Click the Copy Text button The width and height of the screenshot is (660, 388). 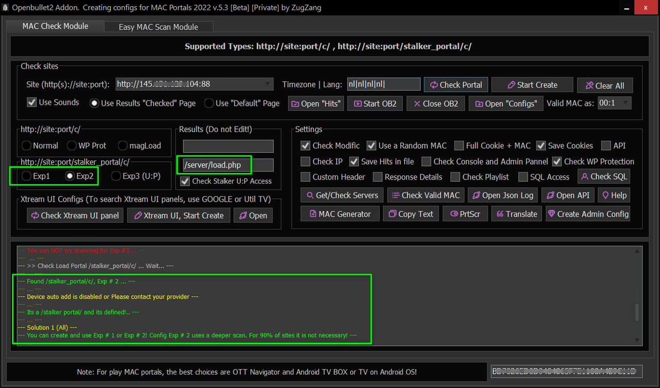coord(410,214)
